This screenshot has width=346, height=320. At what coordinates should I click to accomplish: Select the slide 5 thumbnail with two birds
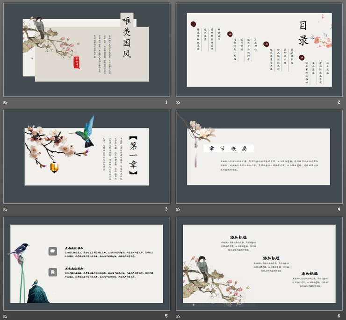coord(86,263)
